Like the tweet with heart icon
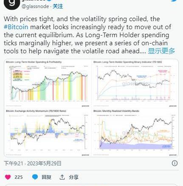Viewport: 183px width, 186px height. (8, 177)
